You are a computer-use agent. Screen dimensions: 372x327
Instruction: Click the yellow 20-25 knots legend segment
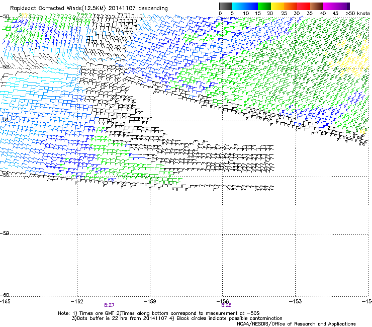(277, 6)
